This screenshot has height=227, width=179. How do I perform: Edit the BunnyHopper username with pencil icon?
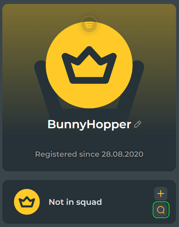tap(138, 124)
